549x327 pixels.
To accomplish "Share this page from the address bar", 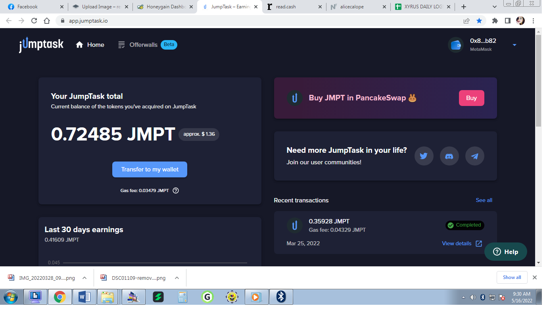I will point(466,21).
